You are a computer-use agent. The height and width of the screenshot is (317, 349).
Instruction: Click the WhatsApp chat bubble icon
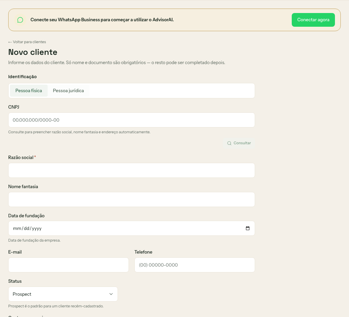point(20,20)
